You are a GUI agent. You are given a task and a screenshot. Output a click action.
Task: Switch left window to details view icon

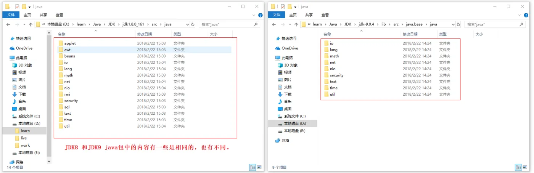tap(252, 167)
